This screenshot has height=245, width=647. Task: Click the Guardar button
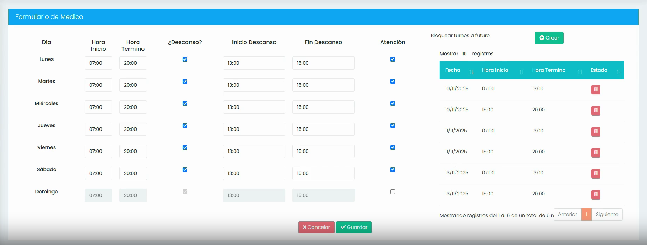click(x=354, y=227)
